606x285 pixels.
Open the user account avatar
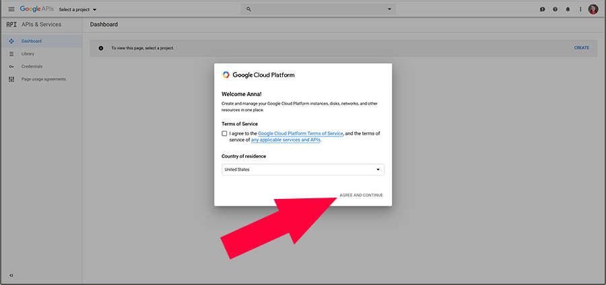[x=593, y=9]
